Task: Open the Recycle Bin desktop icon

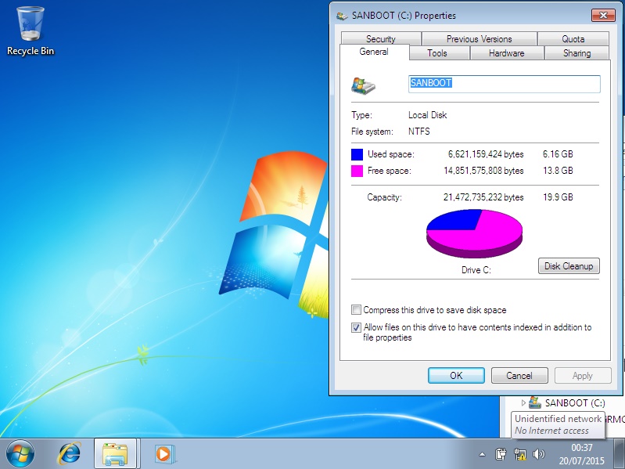Action: [x=31, y=31]
